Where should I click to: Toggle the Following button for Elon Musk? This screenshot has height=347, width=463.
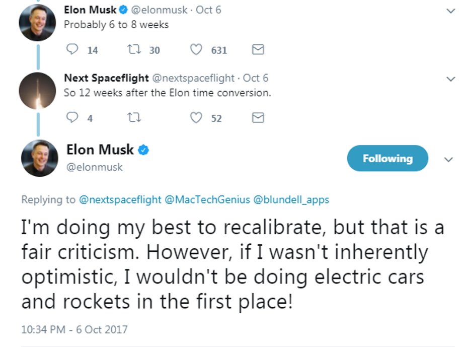click(x=388, y=158)
